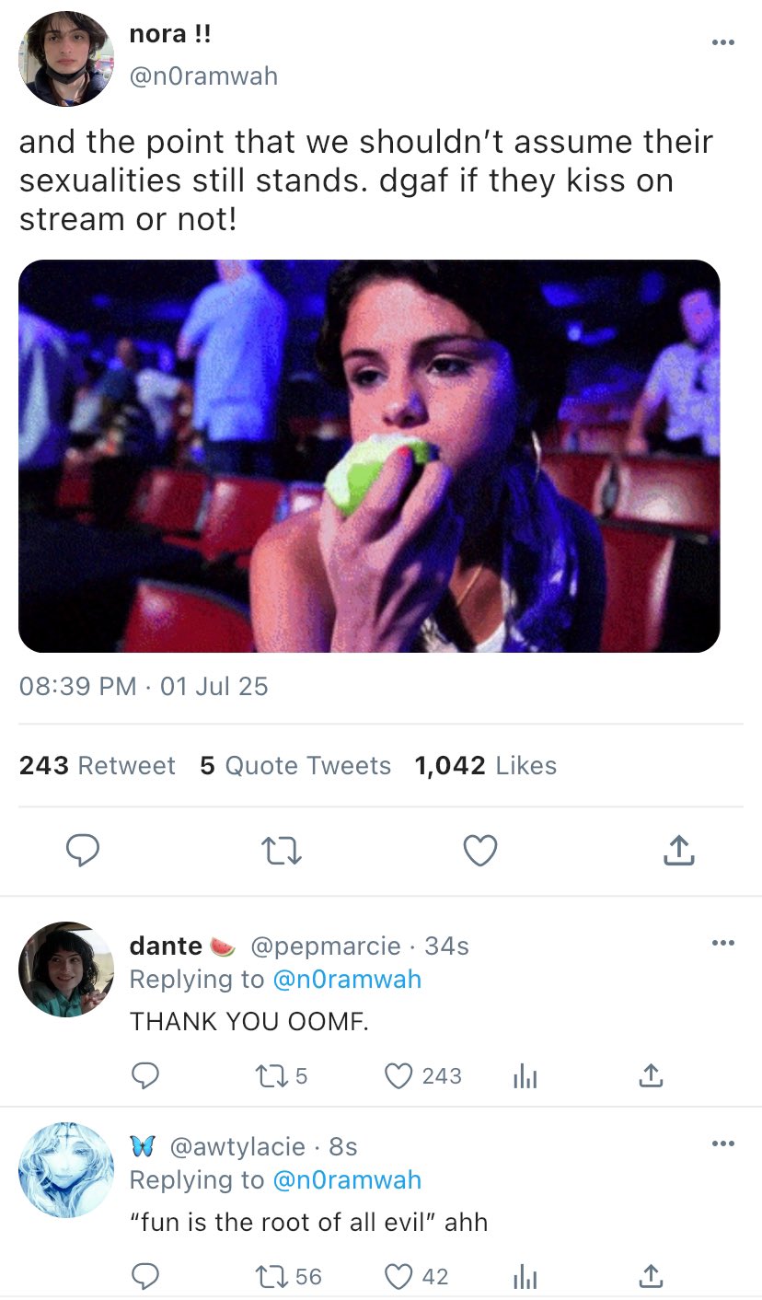Share the main tweet by nora
This screenshot has width=762, height=1300.
coord(678,851)
